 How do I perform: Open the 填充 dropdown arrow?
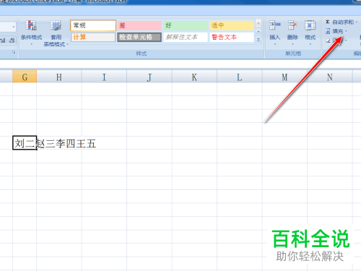[x=346, y=31]
